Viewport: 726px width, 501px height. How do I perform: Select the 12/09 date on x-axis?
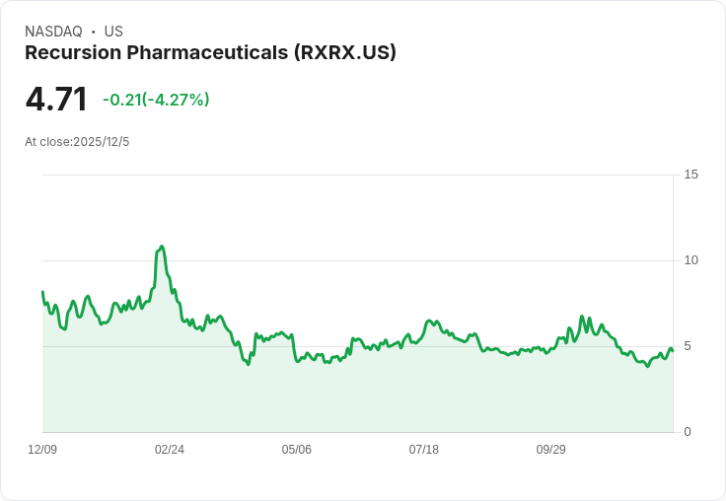[42, 450]
